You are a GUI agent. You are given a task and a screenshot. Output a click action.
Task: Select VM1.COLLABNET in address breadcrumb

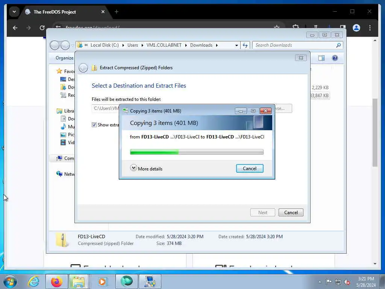[164, 45]
